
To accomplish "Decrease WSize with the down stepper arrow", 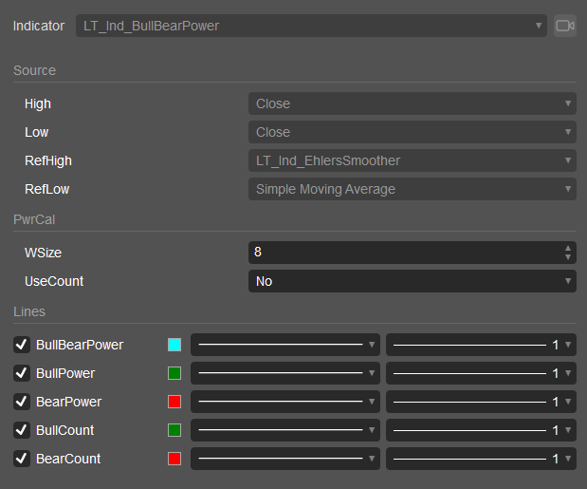I will (x=568, y=257).
